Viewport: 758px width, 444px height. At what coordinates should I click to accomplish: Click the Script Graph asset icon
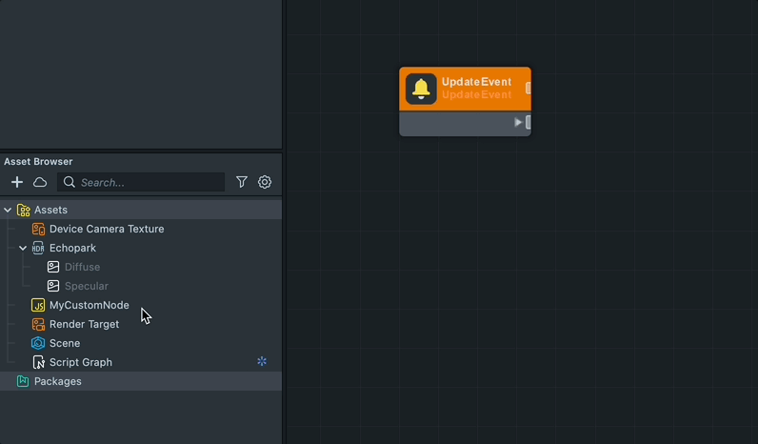click(x=38, y=362)
